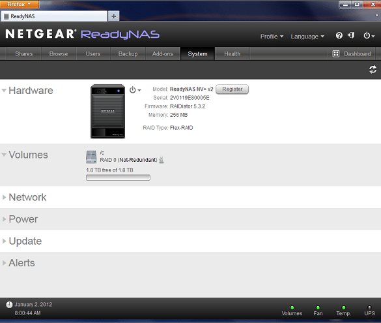Click the 256 MB memory value
Viewport: 381px width, 323px height.
[x=178, y=115]
